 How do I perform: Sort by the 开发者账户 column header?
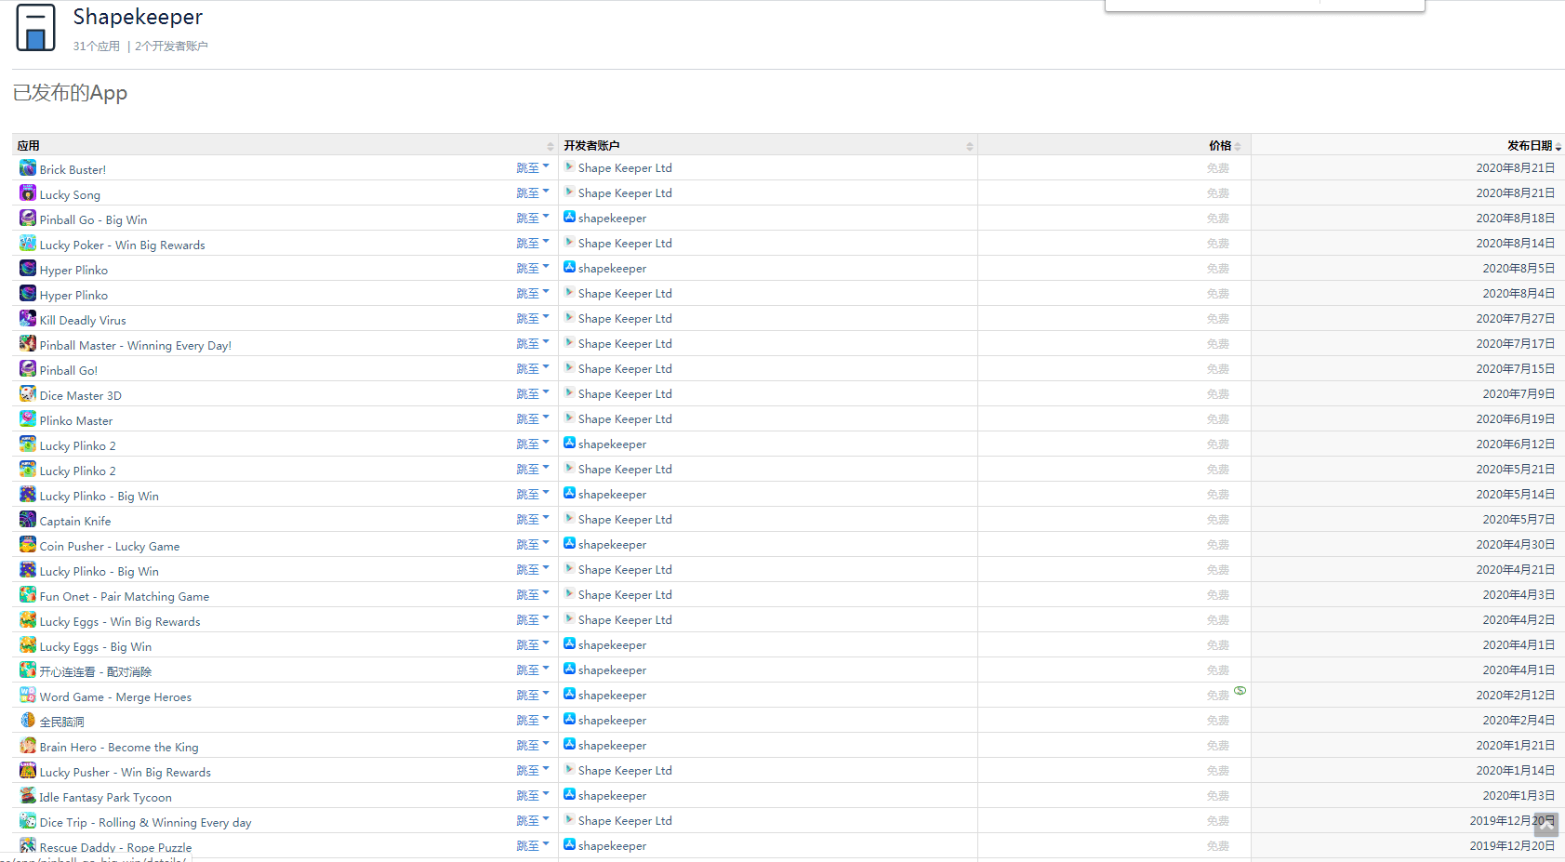tap(768, 145)
